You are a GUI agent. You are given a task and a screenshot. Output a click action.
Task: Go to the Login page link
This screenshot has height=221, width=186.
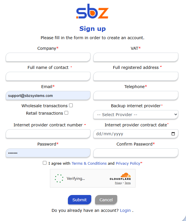tap(125, 210)
